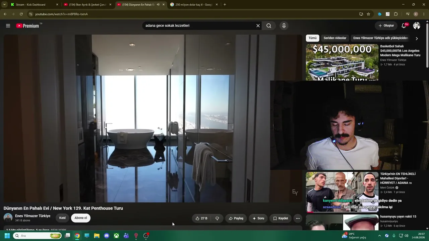Screen dimensions: 429x241
Task: Open the YouTube guide hamburger menu
Action: tap(8, 26)
